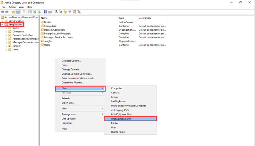Screen dimensions: 255x146
Task: Click the Create new user toolbar icon
Action: pyautogui.click(x=56, y=12)
